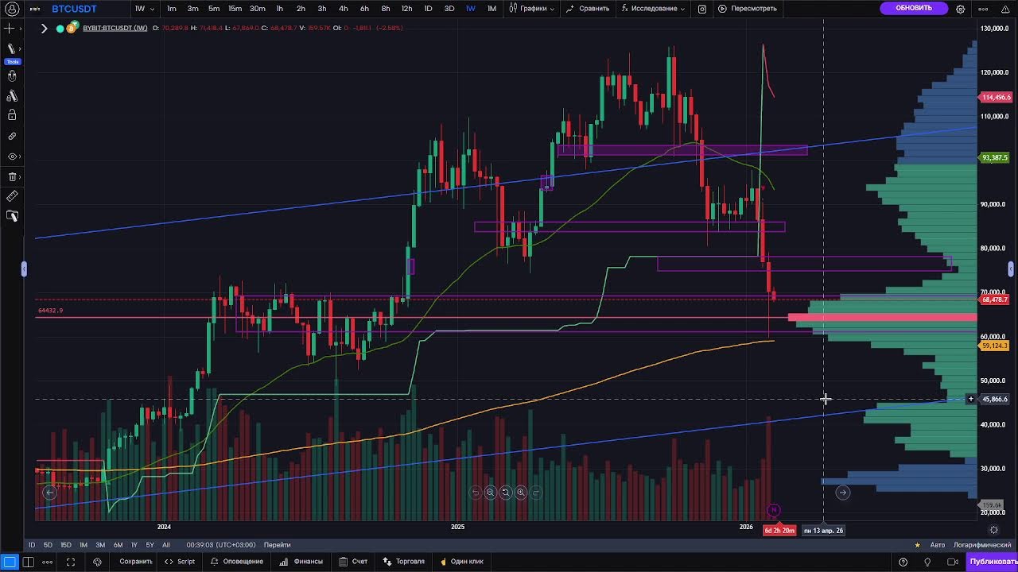This screenshot has width=1018, height=572.
Task: Select the 6M range at bottom
Action: point(118,545)
